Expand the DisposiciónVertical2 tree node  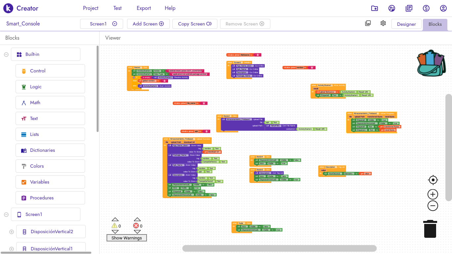12,232
